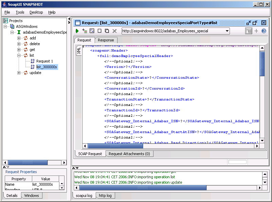Click log panel horizontal scrollbar thumb
This screenshot has height=202, width=272.
click(x=143, y=188)
